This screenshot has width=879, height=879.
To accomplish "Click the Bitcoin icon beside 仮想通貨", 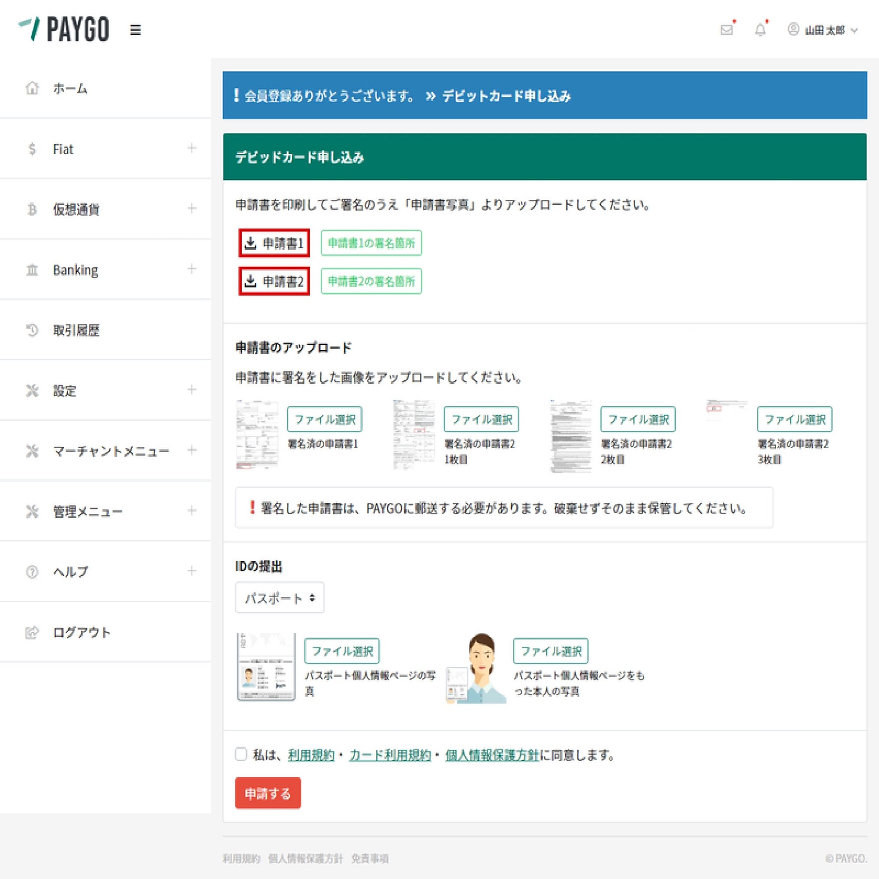I will (x=32, y=209).
